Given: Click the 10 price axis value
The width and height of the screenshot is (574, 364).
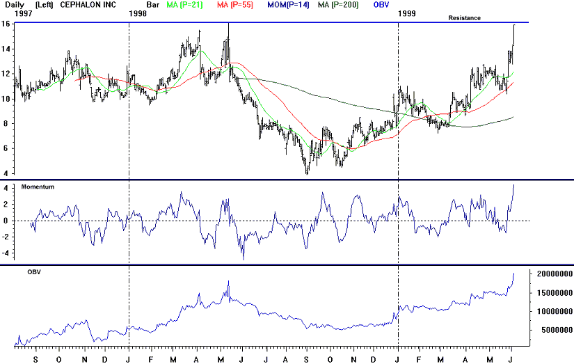Looking at the screenshot, I should tap(6, 99).
